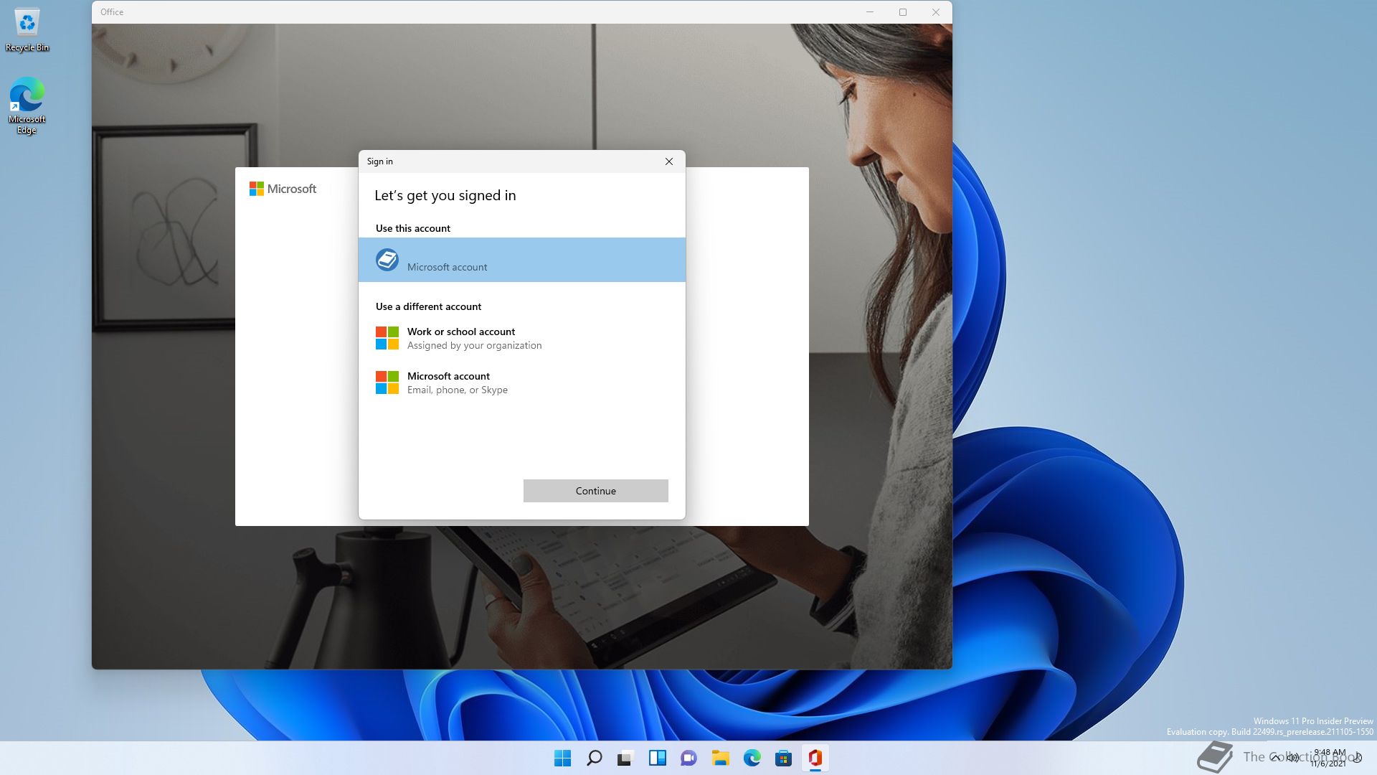Open the Recycle Bin desktop icon
The image size is (1377, 775).
pos(27,30)
